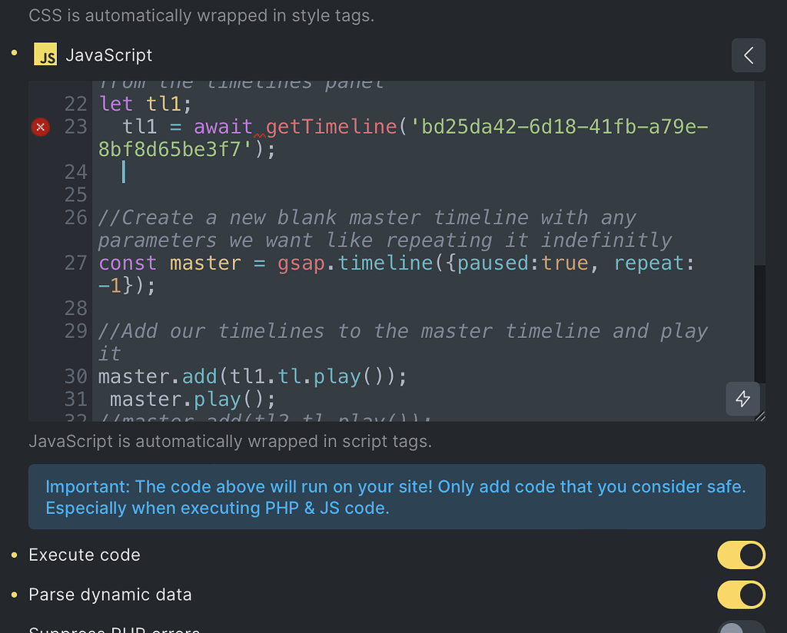The image size is (787, 633).
Task: Disable the Execute code toggle
Action: pyautogui.click(x=741, y=555)
